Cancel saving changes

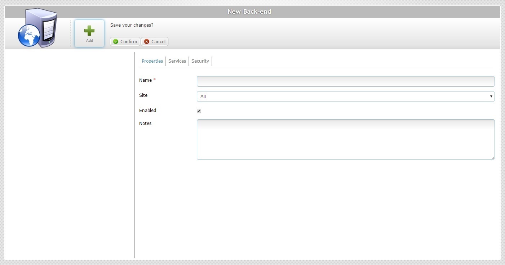155,42
